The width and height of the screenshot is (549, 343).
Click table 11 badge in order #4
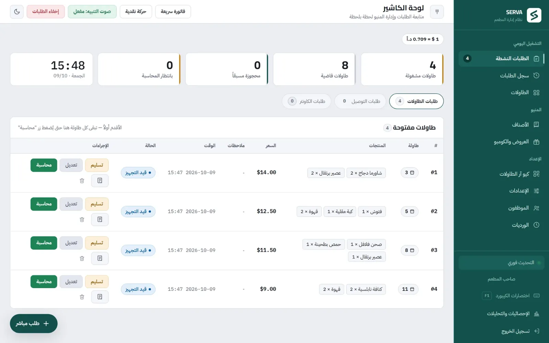[408, 289]
